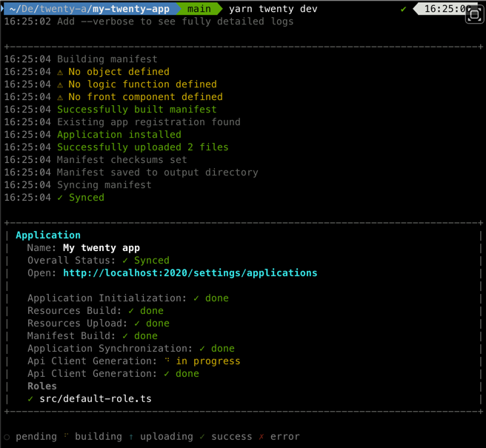The height and width of the screenshot is (448, 486).
Task: Click the checkmark next to Synced log entry
Action: 60,198
